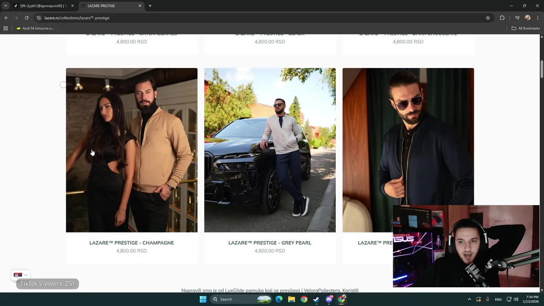Open the tray sync update icon

(x=479, y=299)
